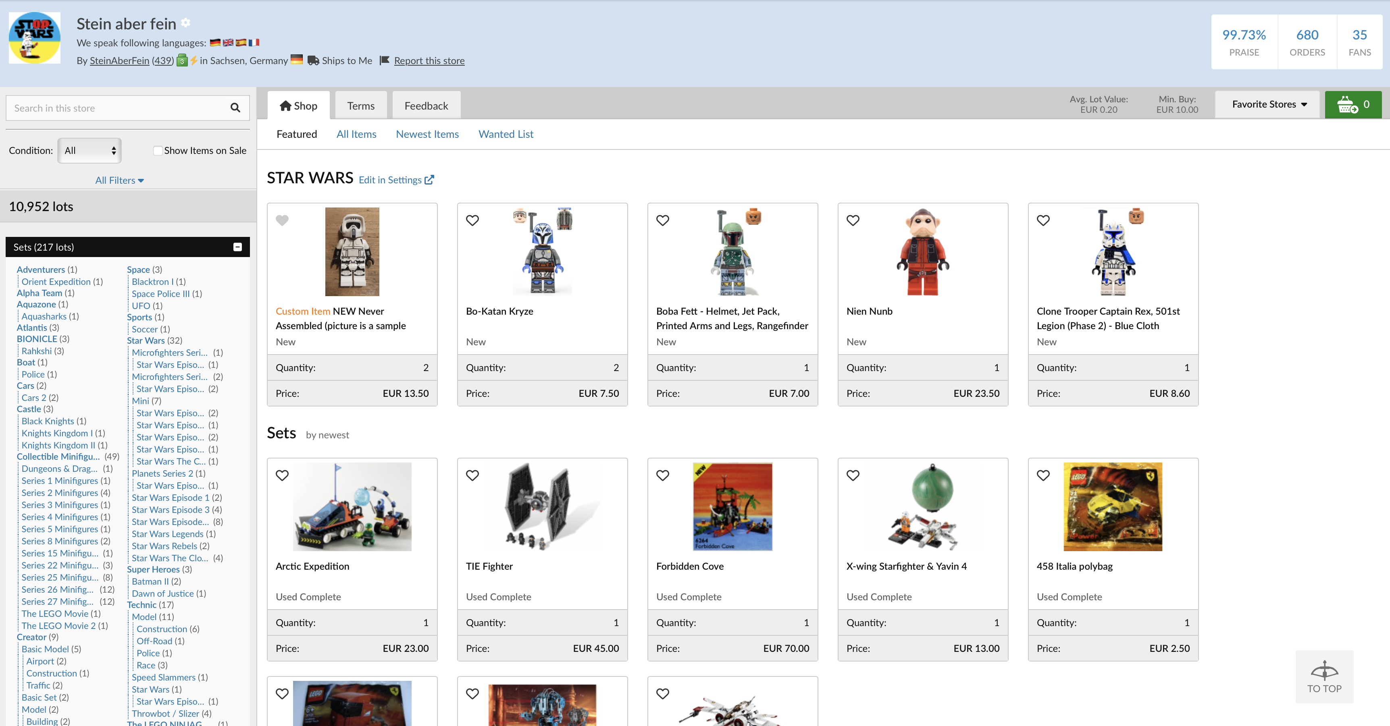Click the Edit in Settings link for STAR WARS
Screen dimensions: 1390x726
coord(390,180)
